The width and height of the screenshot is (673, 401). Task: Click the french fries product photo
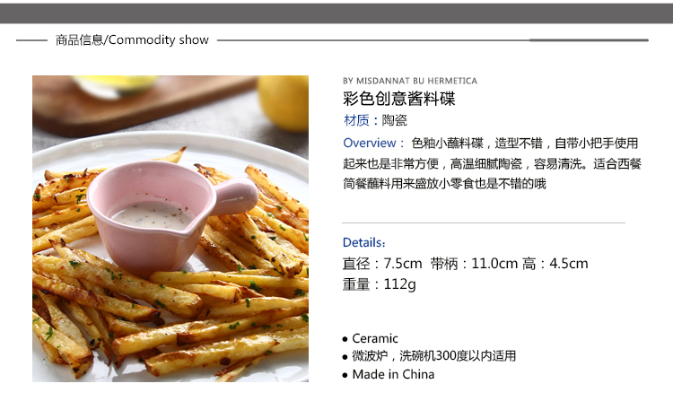point(170,229)
